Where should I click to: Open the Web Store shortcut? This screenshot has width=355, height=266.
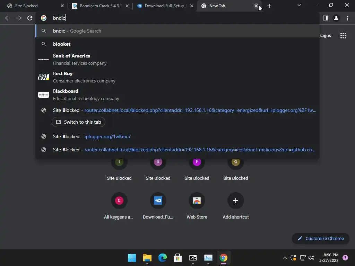(x=197, y=206)
